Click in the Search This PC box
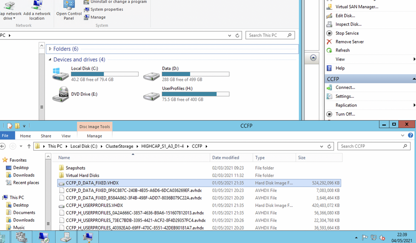 pyautogui.click(x=270, y=35)
